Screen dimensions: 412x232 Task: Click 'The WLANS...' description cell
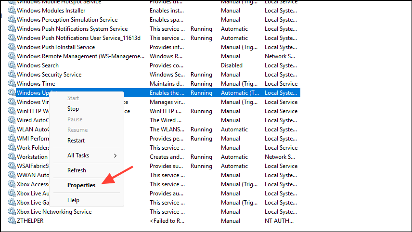[167, 129]
